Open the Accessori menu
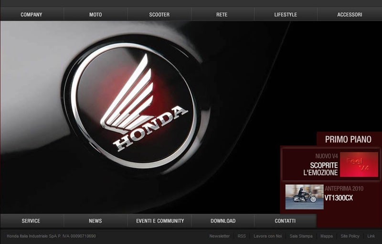Viewport: 382px width, 244px height. (x=350, y=15)
